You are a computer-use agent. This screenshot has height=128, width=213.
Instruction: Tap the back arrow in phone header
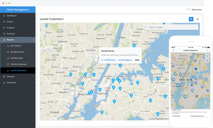point(173,50)
